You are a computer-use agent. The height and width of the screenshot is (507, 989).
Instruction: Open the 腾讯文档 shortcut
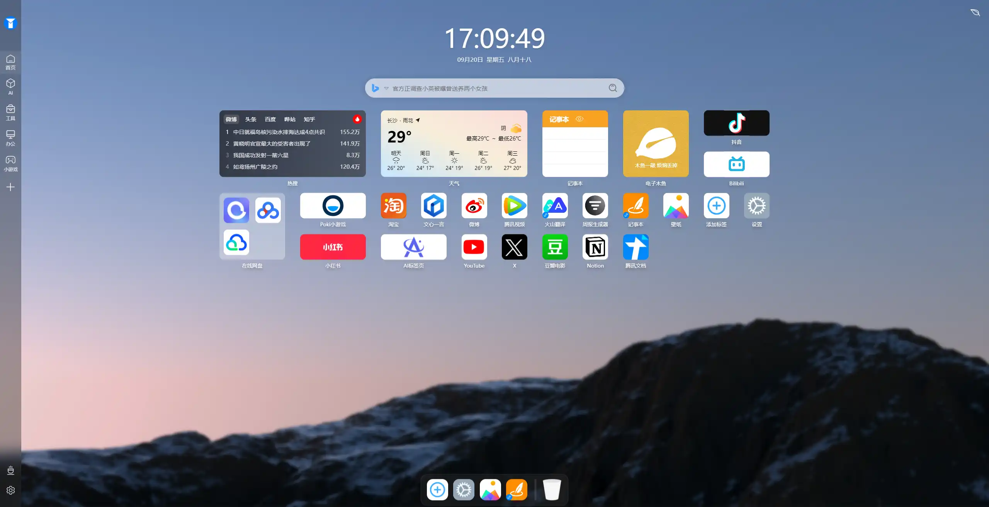point(636,247)
